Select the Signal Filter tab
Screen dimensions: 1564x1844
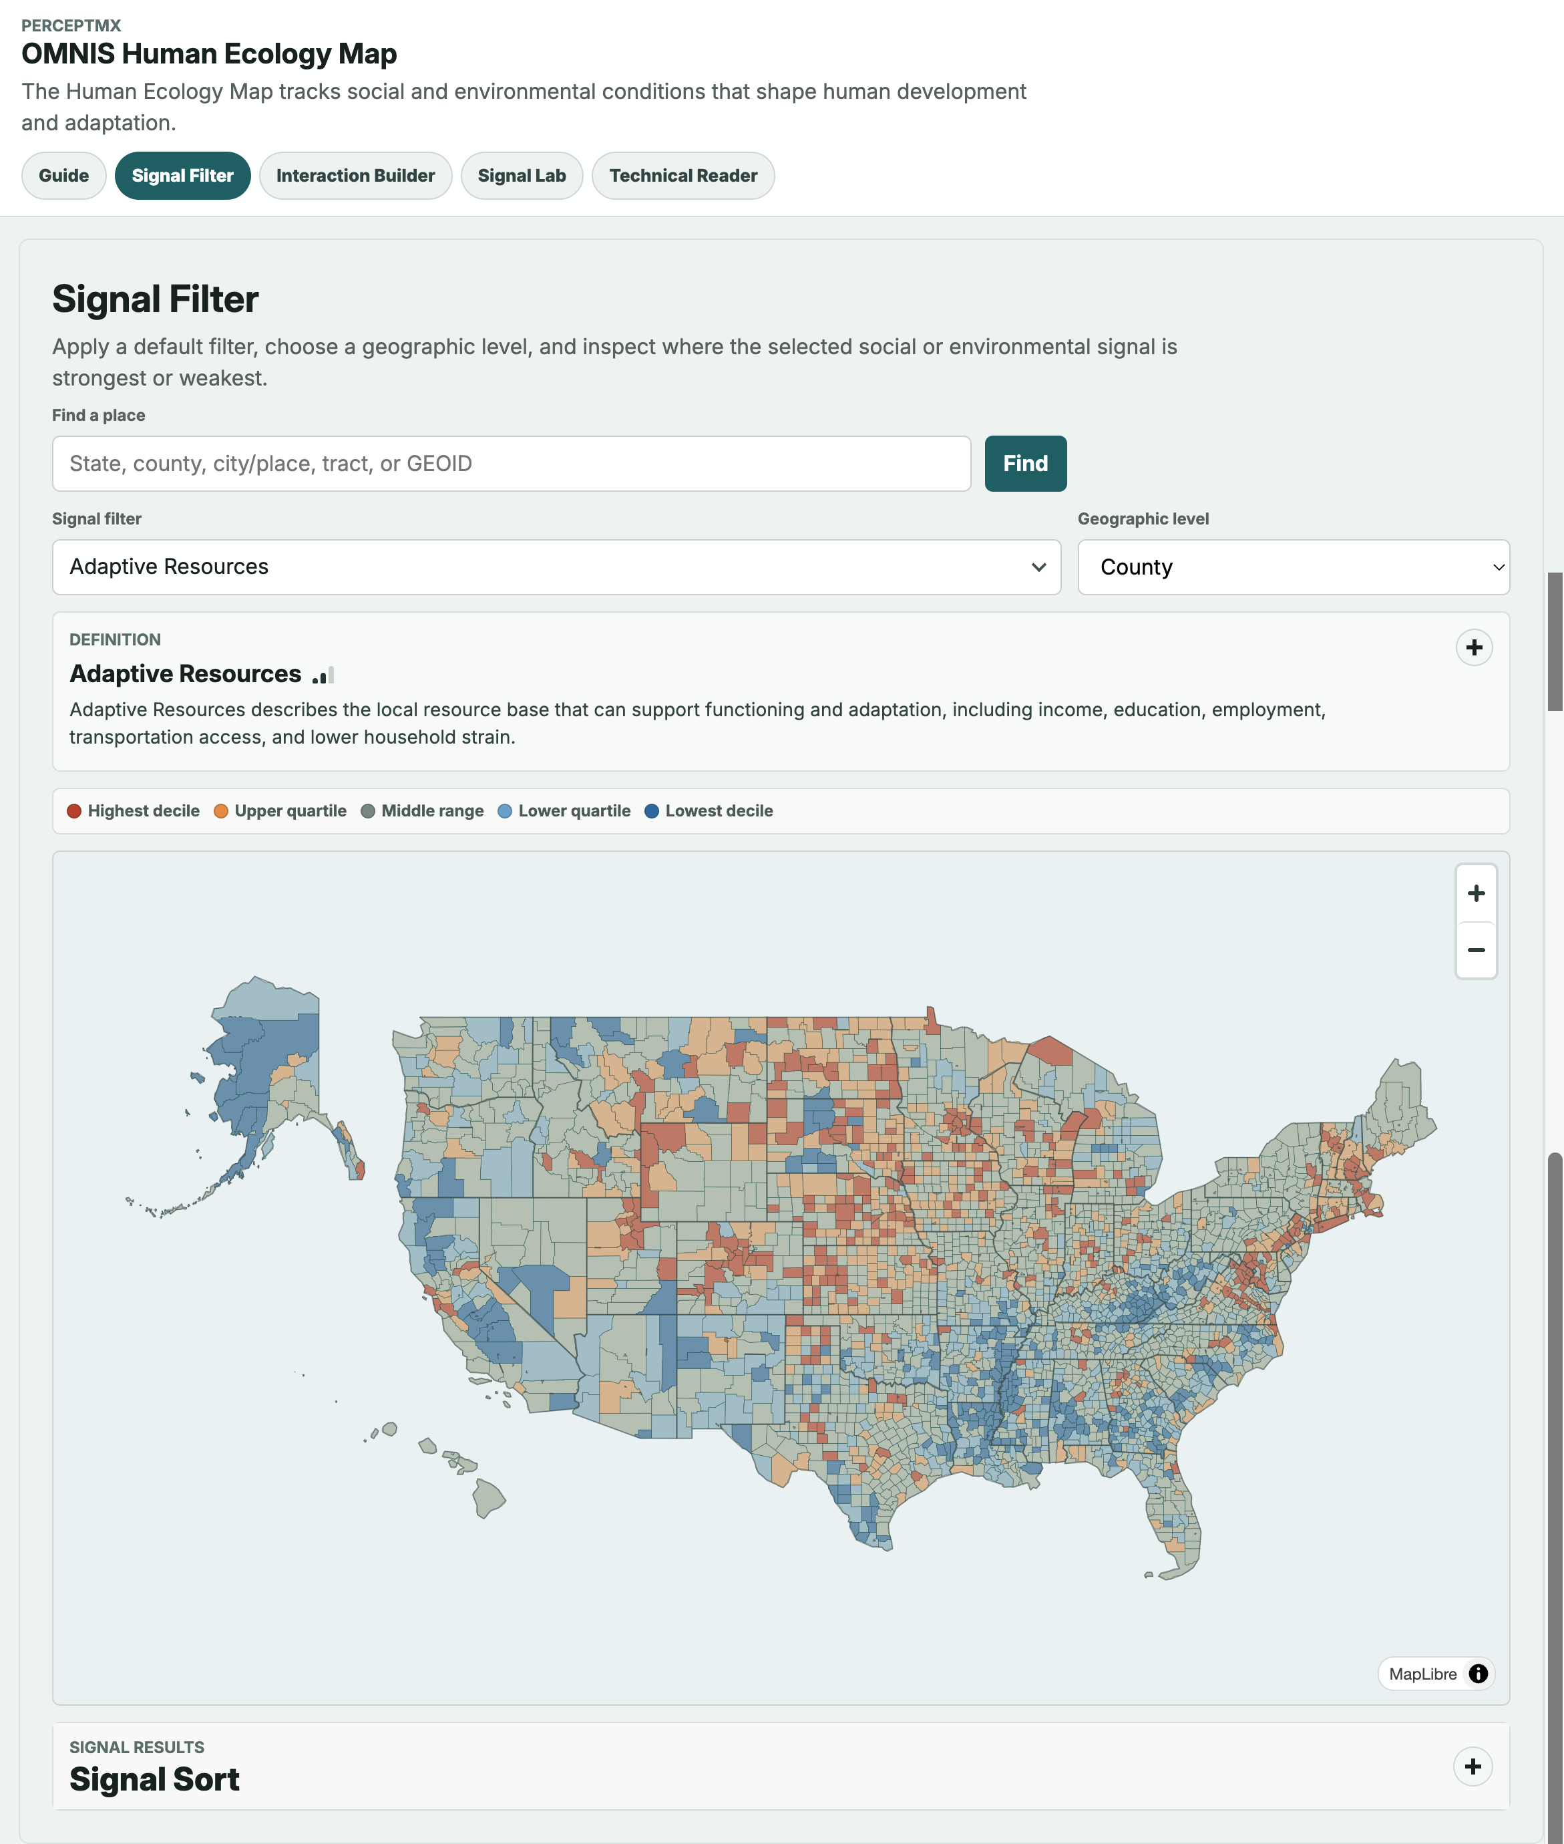[182, 176]
